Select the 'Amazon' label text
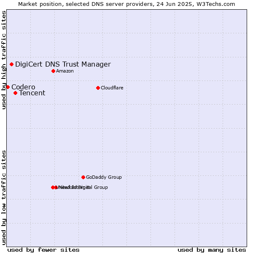This screenshot has height=253, width=253. tap(65, 71)
